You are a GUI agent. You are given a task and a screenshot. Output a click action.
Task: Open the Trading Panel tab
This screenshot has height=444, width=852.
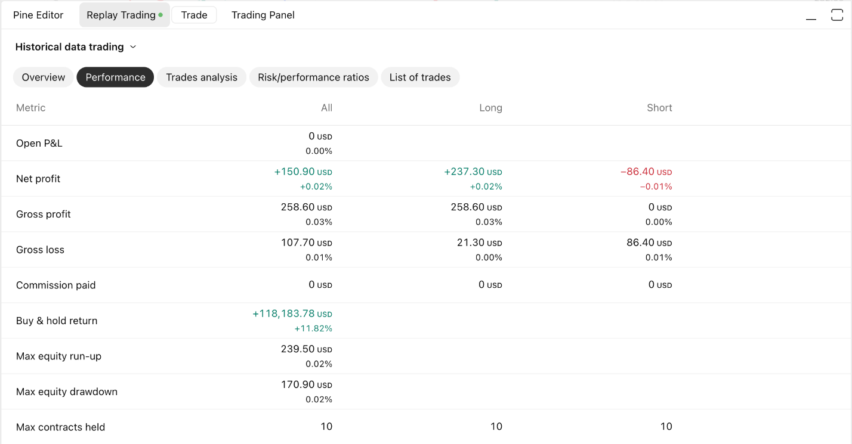tap(263, 15)
